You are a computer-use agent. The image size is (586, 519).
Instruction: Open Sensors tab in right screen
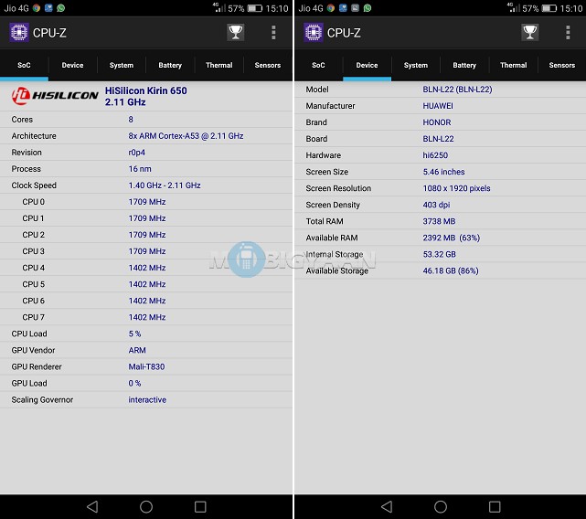pos(562,65)
